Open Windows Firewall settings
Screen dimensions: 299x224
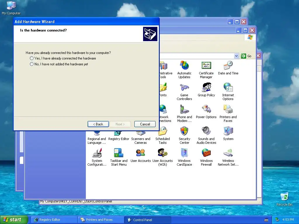coord(206,157)
